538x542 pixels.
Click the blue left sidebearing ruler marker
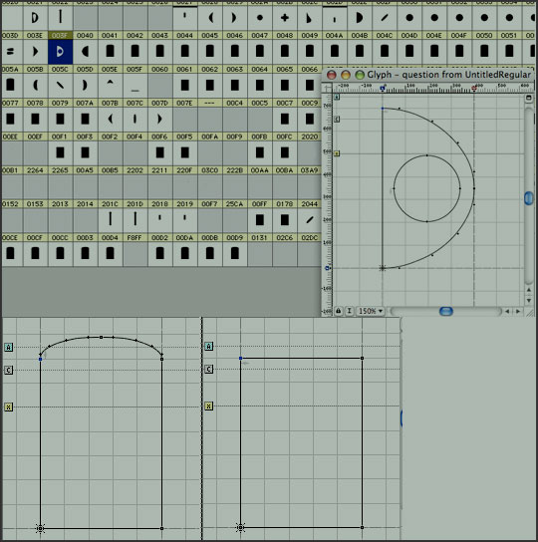click(382, 89)
